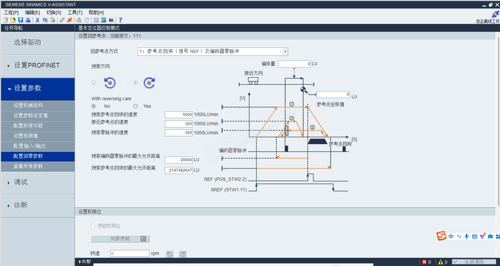Open the parameter list table icon
500x266 pixels.
pyautogui.click(x=96, y=20)
